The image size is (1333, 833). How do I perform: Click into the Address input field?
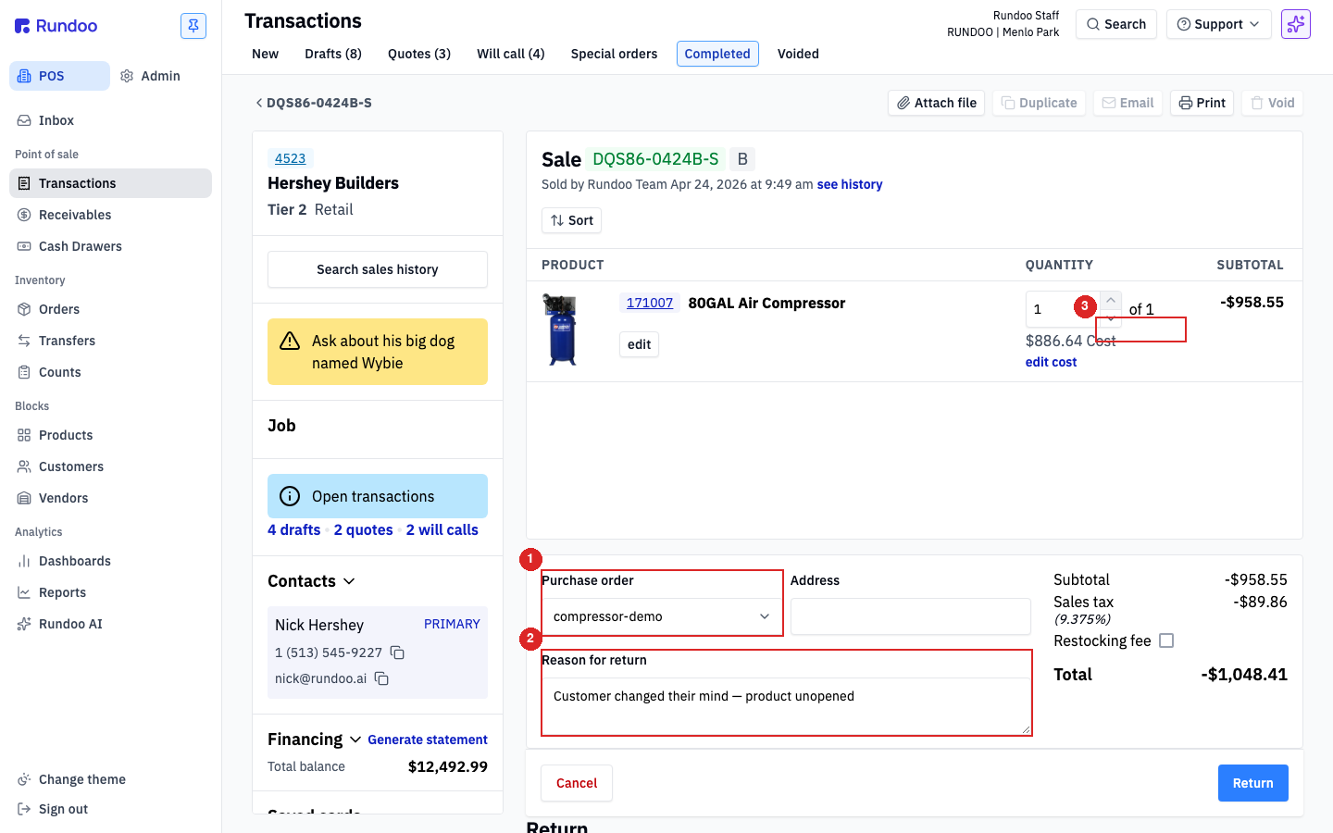(911, 616)
